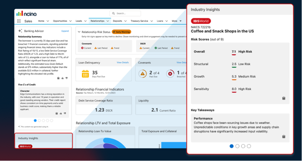
Task: Click the thumbs up under Relationship Summary
Action: 62,78
